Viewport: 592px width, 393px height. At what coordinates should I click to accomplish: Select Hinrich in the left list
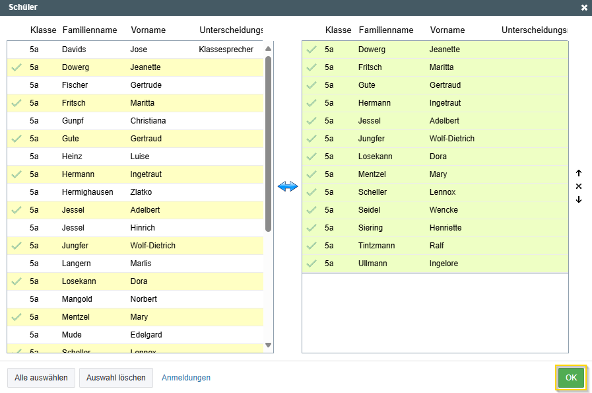135,227
